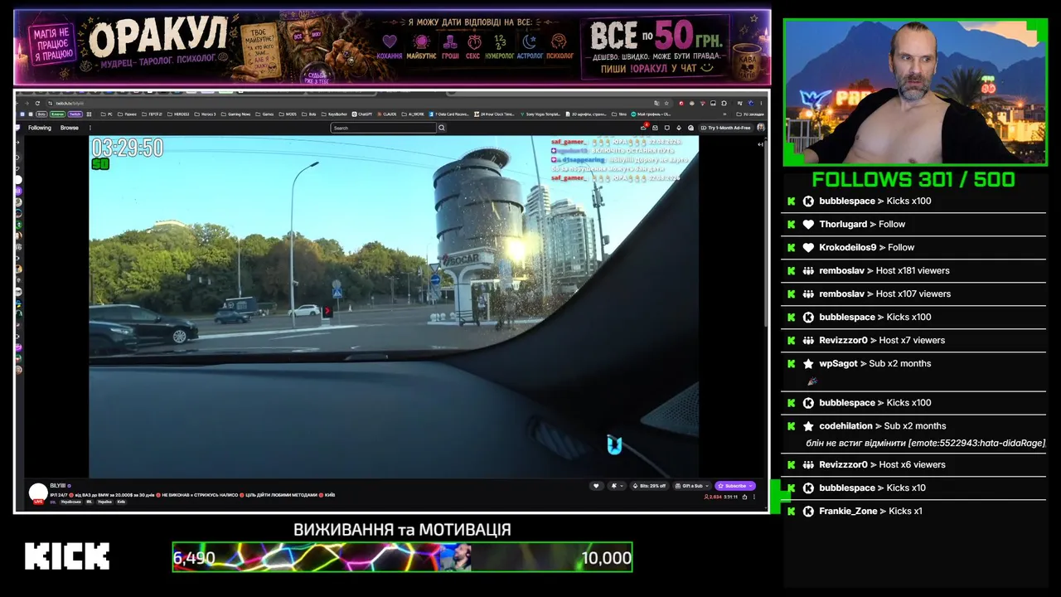Expand the all-bookmarks folder at the right end
The width and height of the screenshot is (1061, 597).
[750, 114]
